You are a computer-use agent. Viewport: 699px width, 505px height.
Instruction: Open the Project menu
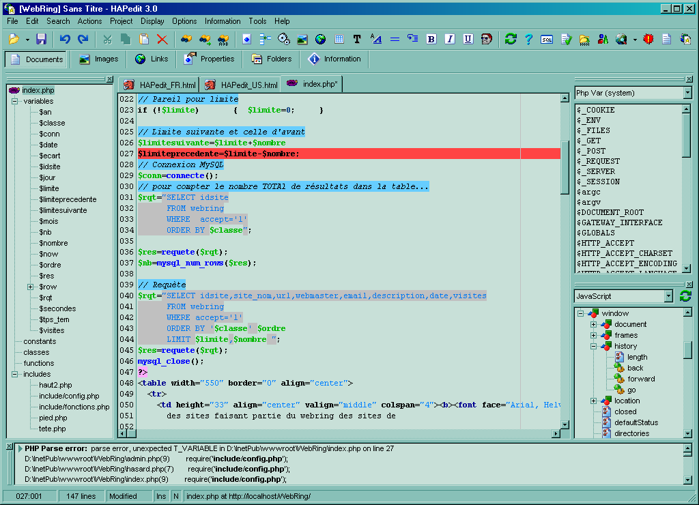pyautogui.click(x=122, y=21)
